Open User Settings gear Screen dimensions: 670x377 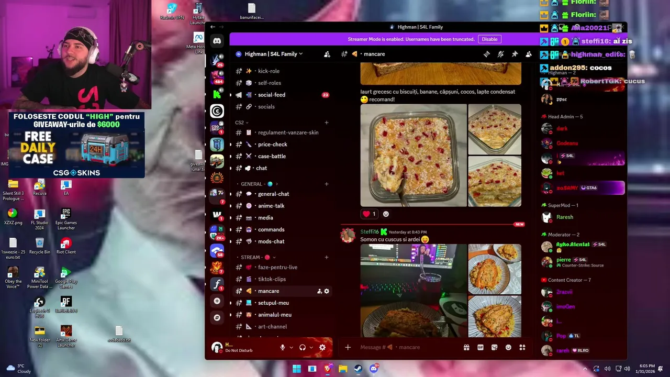click(322, 347)
